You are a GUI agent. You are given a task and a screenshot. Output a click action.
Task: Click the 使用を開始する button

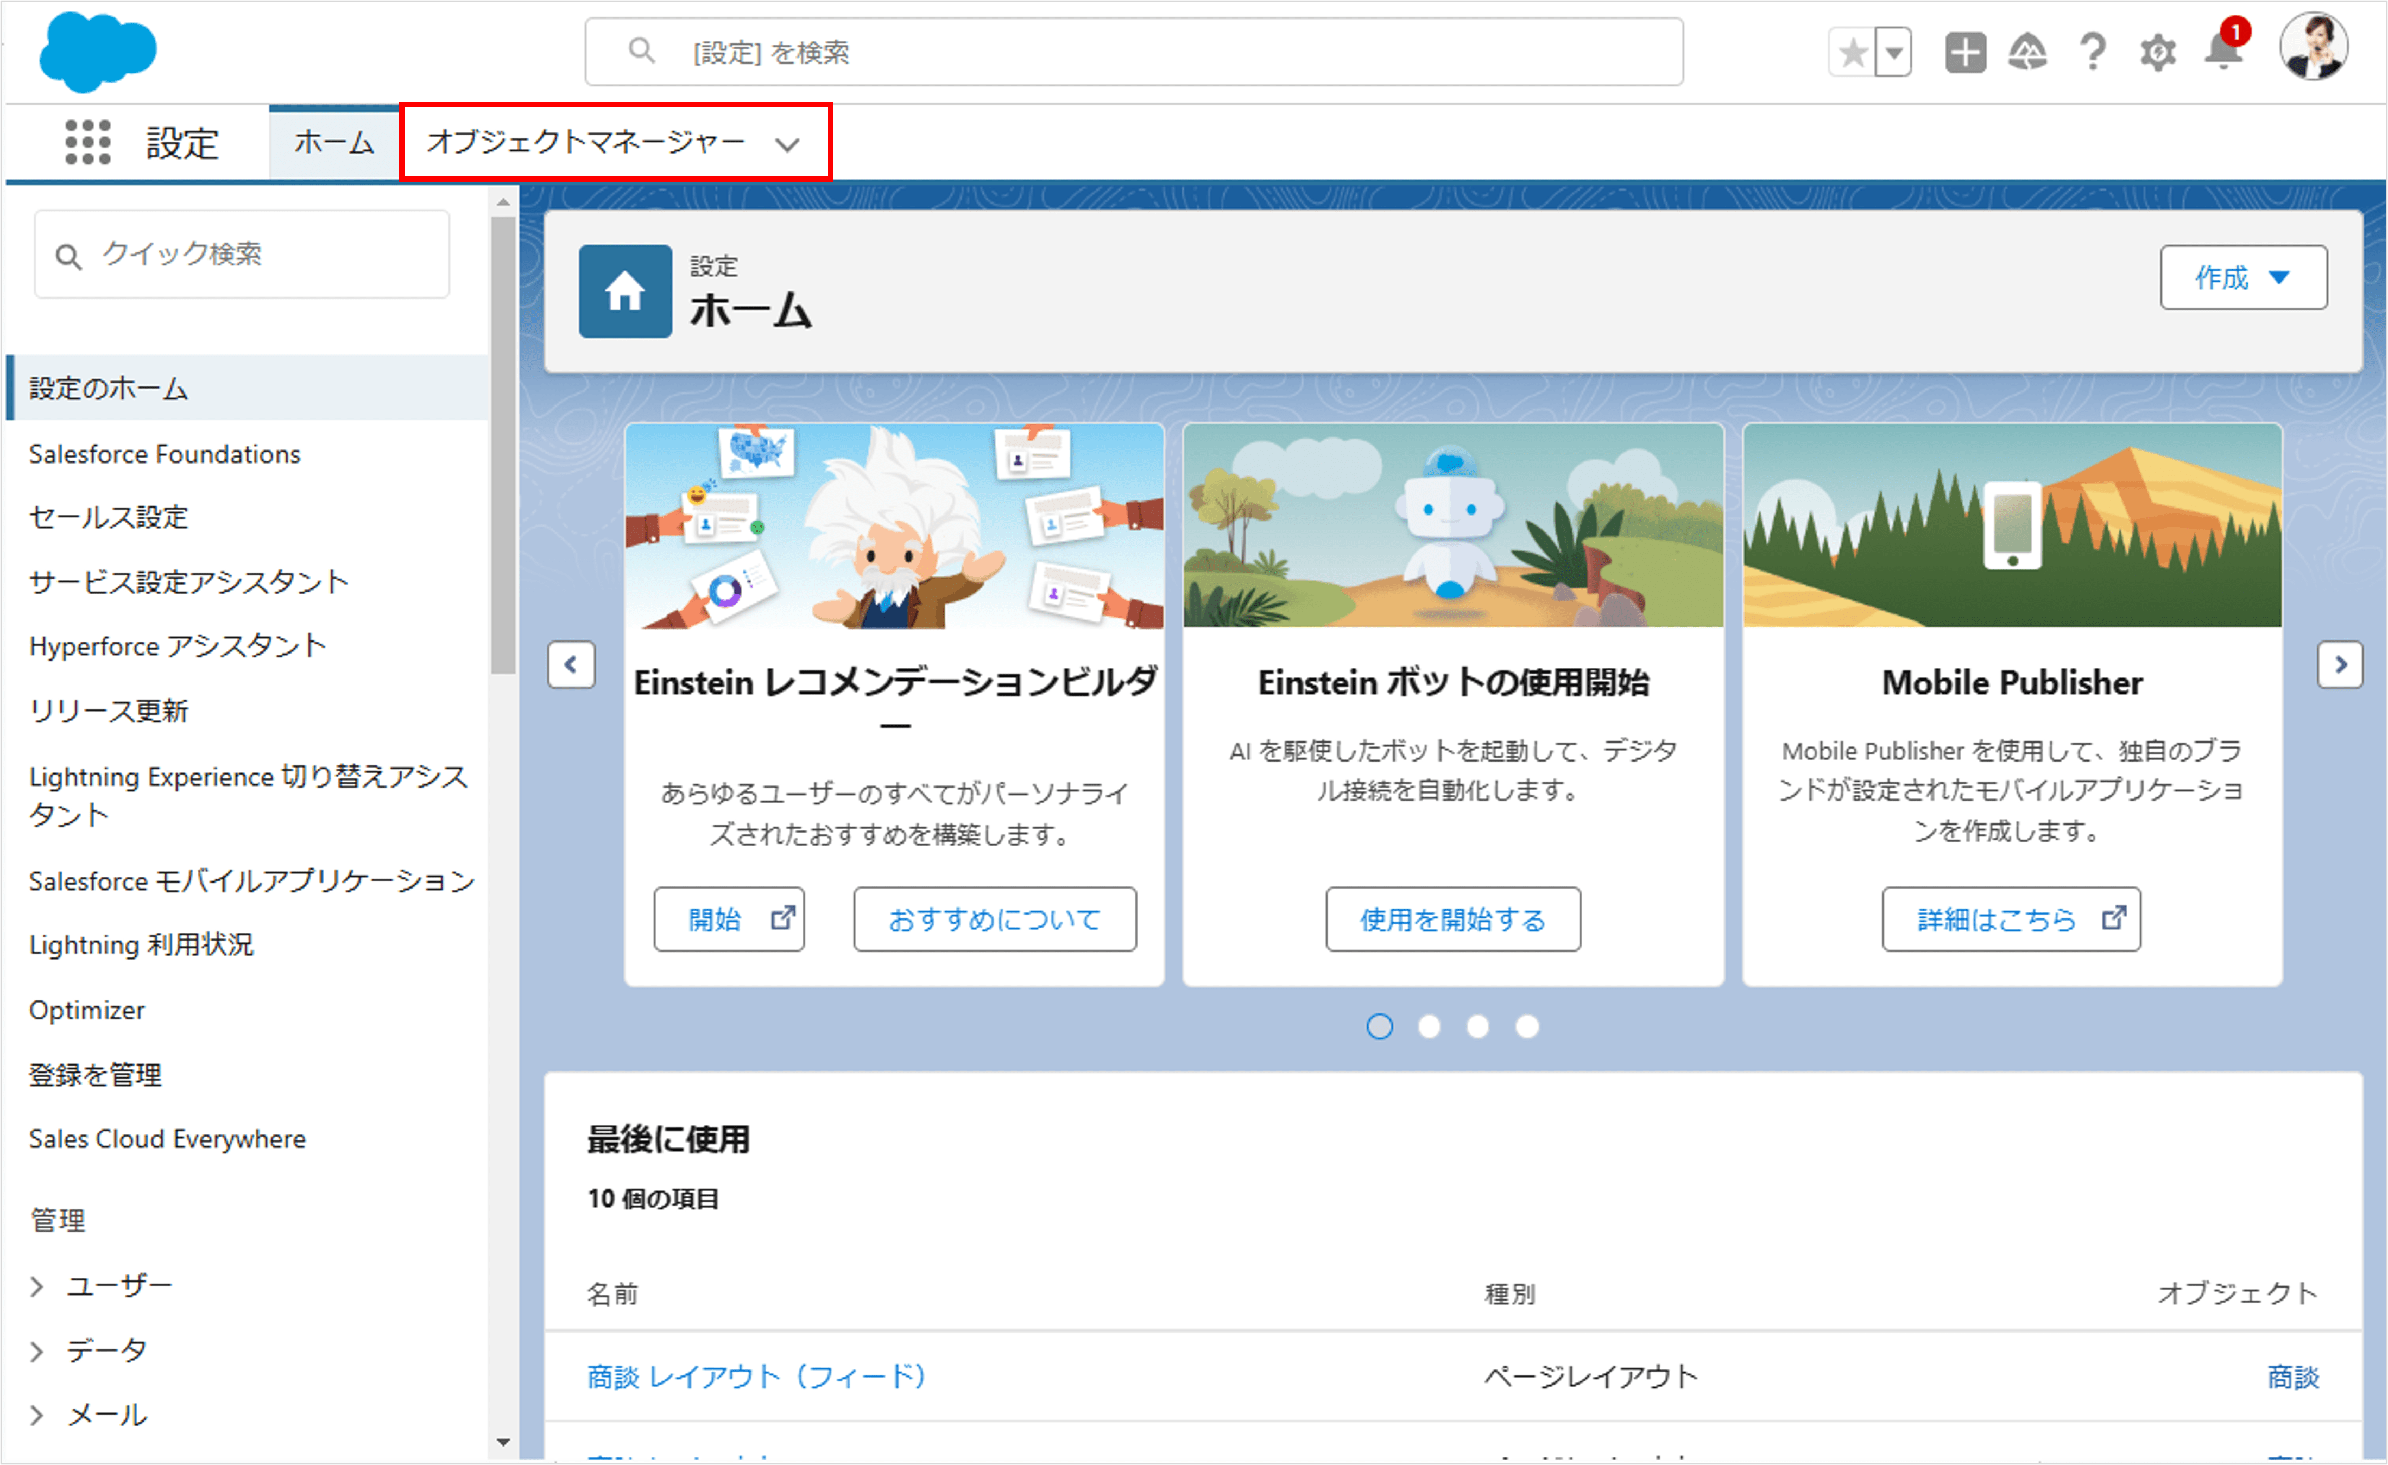1453,919
